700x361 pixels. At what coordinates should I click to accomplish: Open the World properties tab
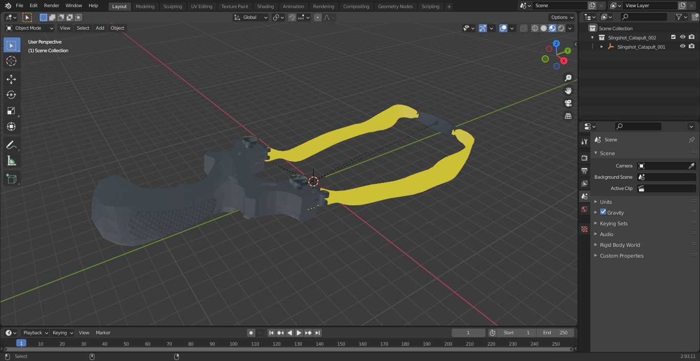pyautogui.click(x=584, y=209)
